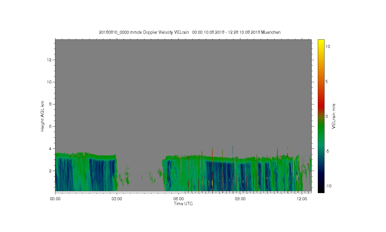Viewport: 386px width, 232px height.
Task: Click the colorbar value label '5'
Action: 327,81
